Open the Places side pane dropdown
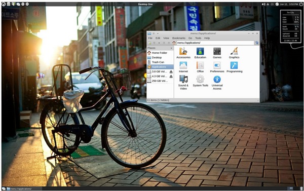The width and height of the screenshot is (304, 191). click(171, 48)
